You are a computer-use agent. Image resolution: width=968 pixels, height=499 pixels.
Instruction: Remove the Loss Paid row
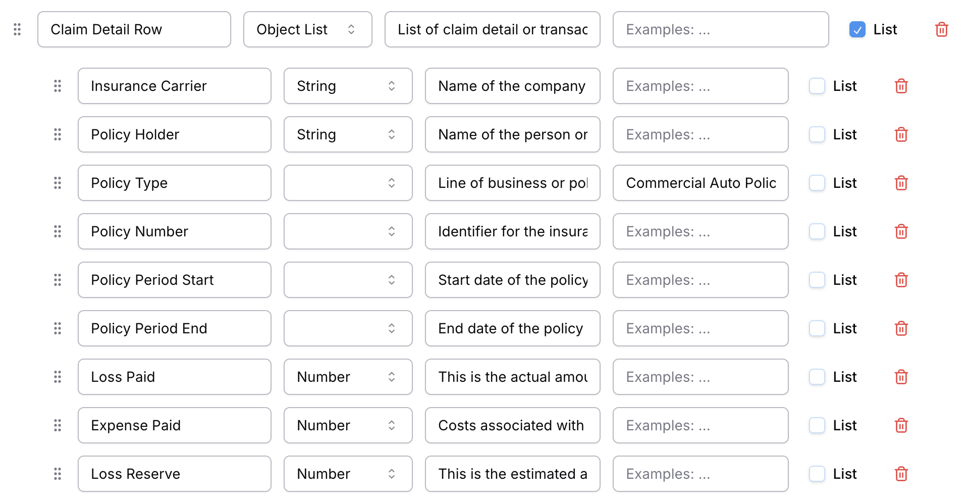click(901, 377)
